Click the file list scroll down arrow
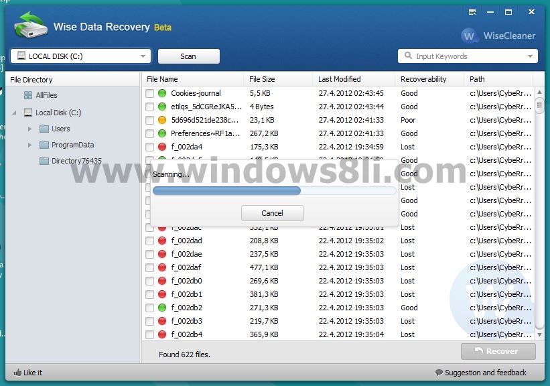 [x=539, y=335]
